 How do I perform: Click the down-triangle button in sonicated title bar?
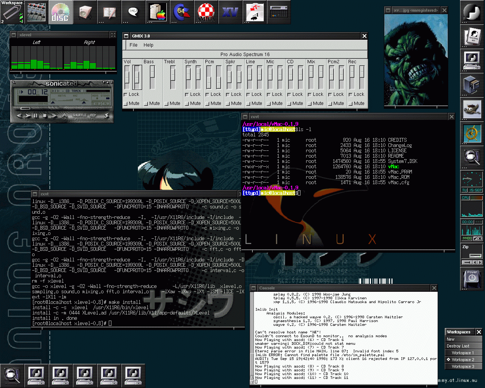[103, 82]
